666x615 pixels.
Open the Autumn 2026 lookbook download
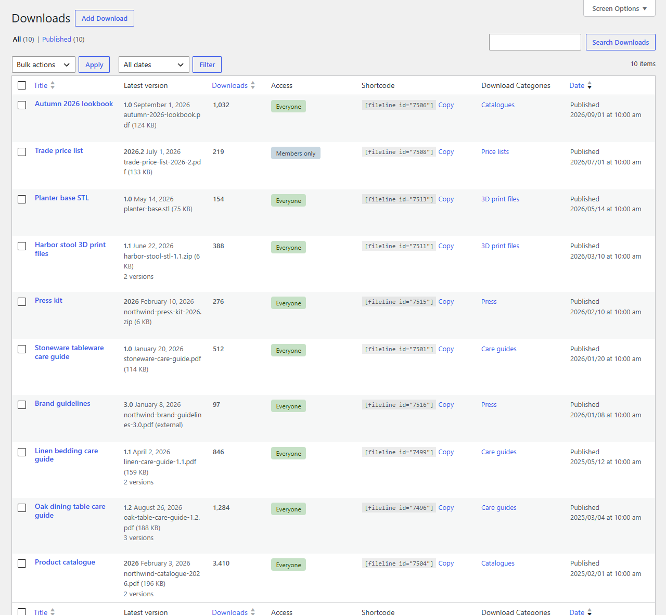point(74,104)
